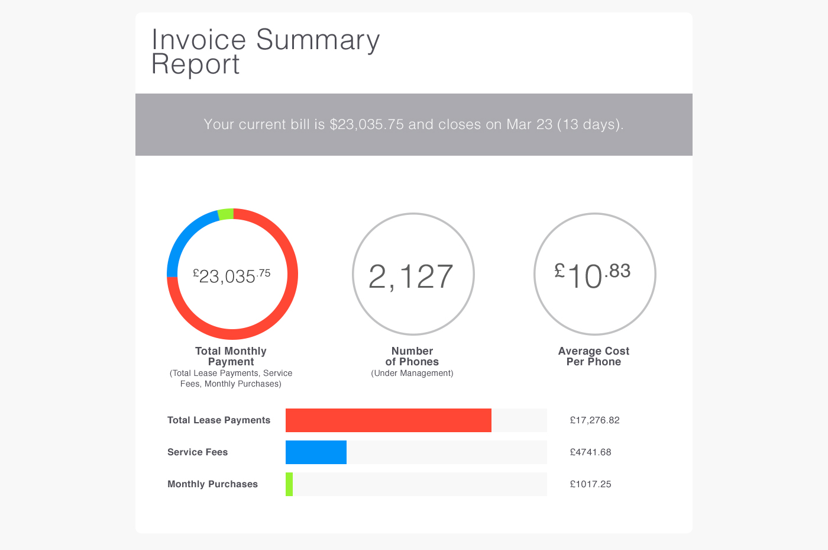
Task: Click the £23,035.75 total inside donut
Action: click(232, 275)
